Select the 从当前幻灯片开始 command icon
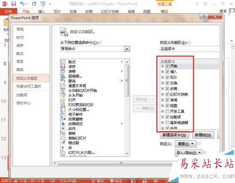235x183 pixels. coord(63,90)
